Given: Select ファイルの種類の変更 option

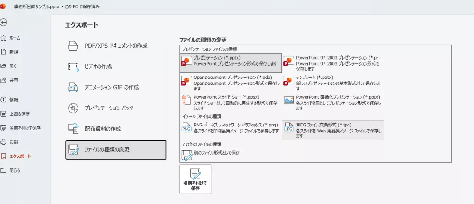Looking at the screenshot, I should point(116,150).
